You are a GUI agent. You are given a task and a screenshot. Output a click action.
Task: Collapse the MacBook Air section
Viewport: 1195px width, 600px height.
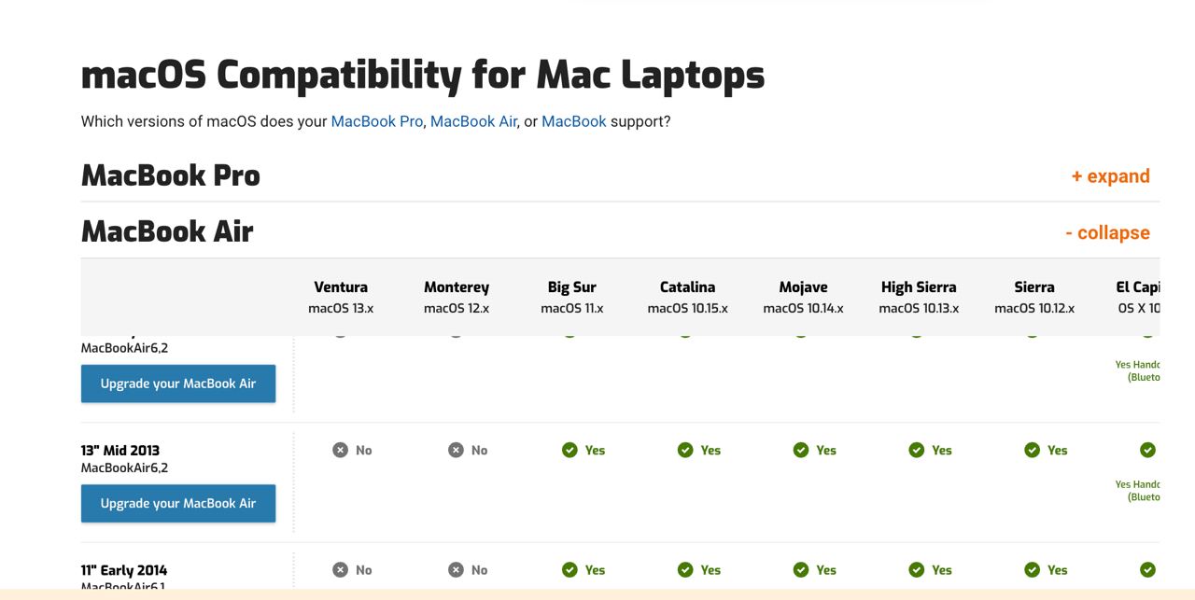(x=1107, y=232)
